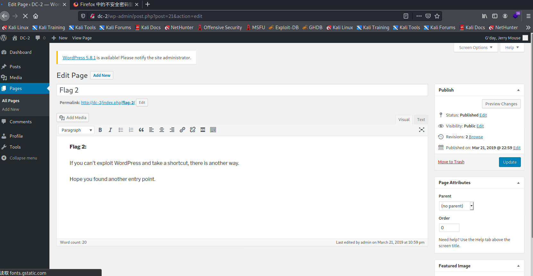Click Add Media button
The width and height of the screenshot is (533, 276).
tap(73, 118)
